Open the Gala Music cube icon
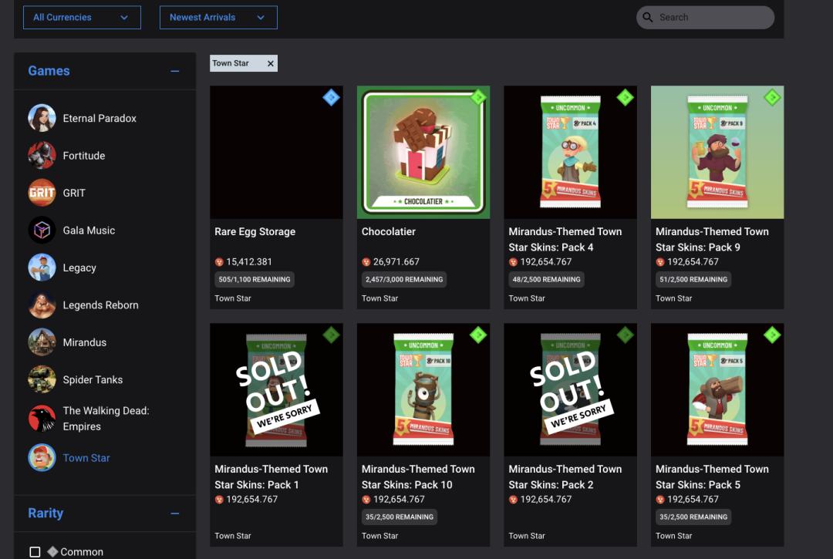833x559 pixels. pos(42,231)
